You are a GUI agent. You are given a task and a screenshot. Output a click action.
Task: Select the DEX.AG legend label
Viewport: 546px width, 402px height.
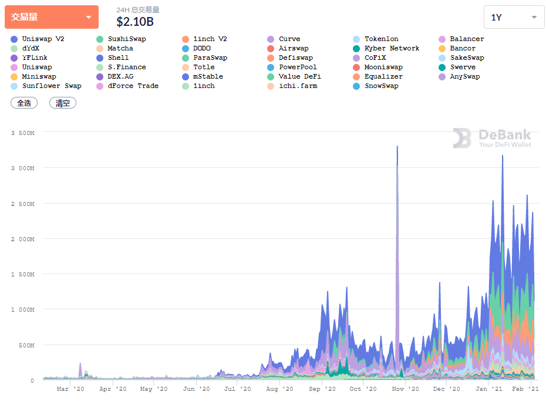pyautogui.click(x=120, y=76)
